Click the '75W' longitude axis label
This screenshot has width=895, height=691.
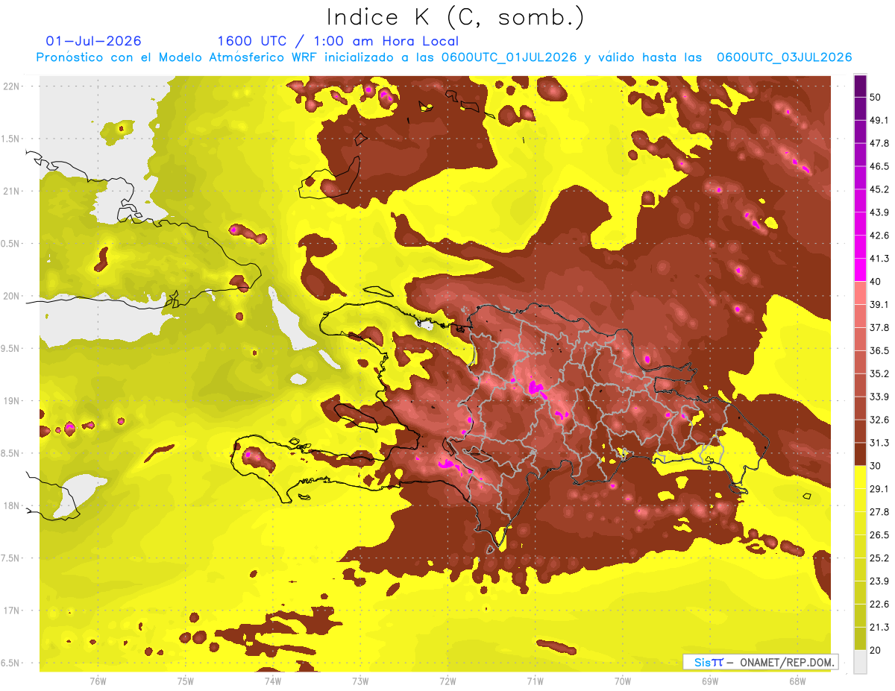pyautogui.click(x=186, y=681)
